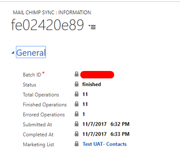Screen dimensions: 180x167
Task: Click the lock icon beside Batch ID
Action: point(77,74)
